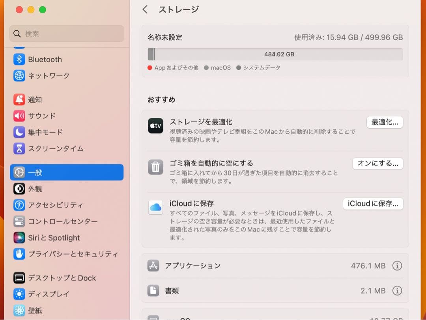This screenshot has height=320, width=426.
Task: Click 最適化 to optimize storage
Action: [385, 122]
